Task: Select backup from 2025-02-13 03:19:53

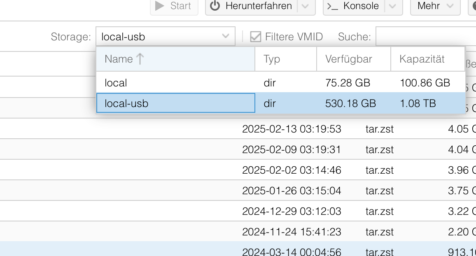Action: [x=292, y=129]
